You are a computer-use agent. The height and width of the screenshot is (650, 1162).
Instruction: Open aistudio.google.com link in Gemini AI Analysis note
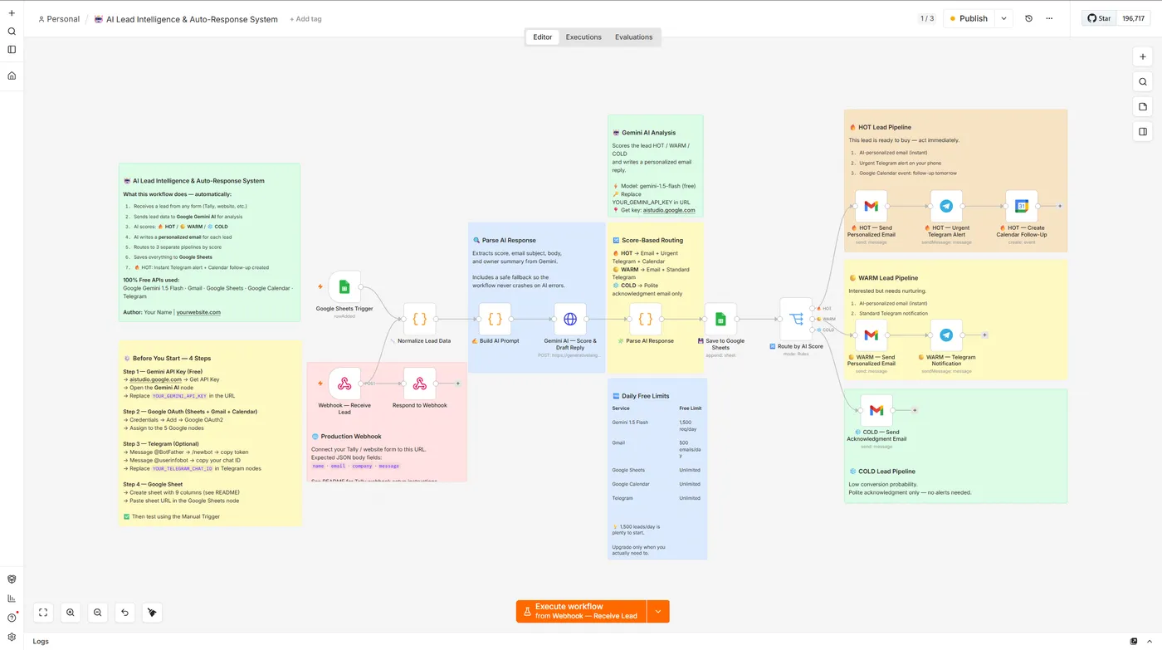(669, 211)
